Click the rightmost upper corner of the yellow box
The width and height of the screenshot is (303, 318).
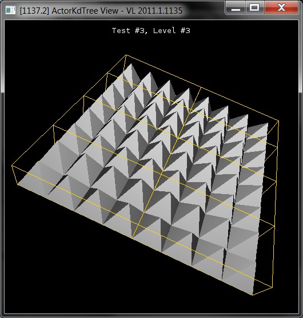278,121
